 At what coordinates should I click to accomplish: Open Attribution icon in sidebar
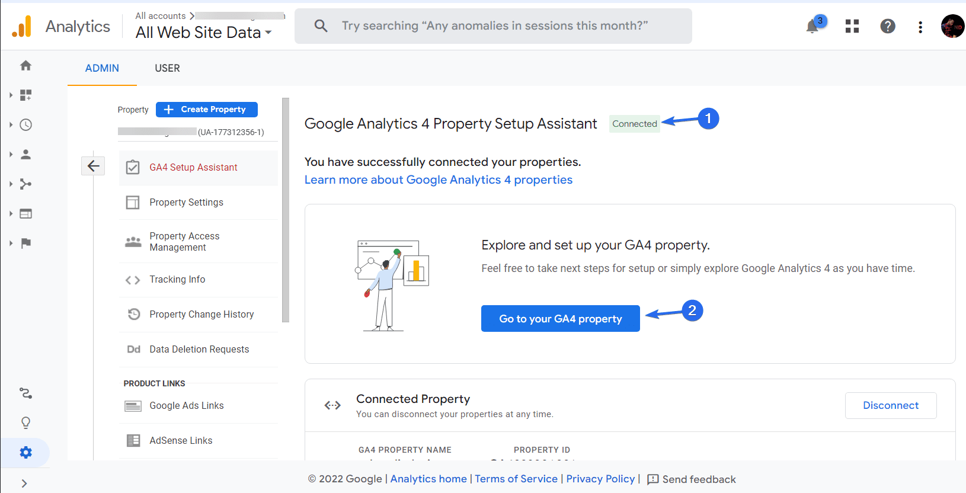click(x=25, y=393)
